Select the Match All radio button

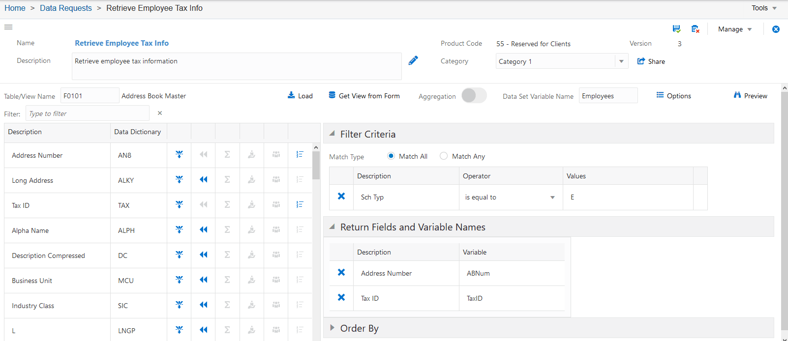(391, 156)
